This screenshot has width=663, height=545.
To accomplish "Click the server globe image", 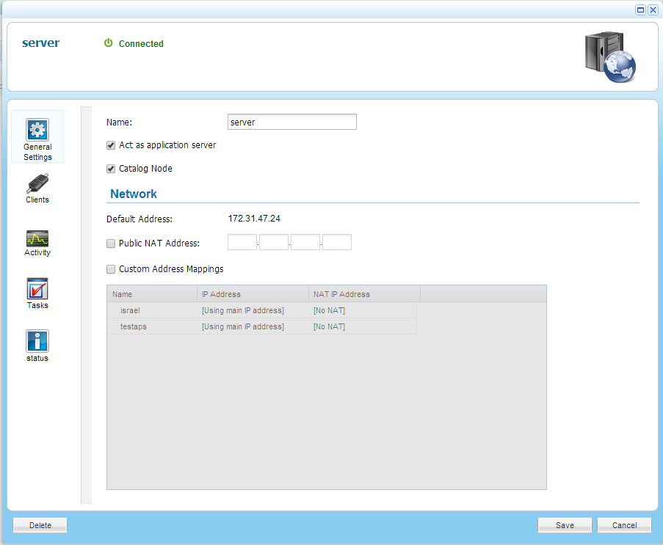I will [610, 56].
